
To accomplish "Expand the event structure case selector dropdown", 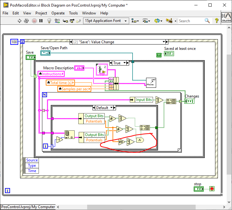I will coord(164,42).
